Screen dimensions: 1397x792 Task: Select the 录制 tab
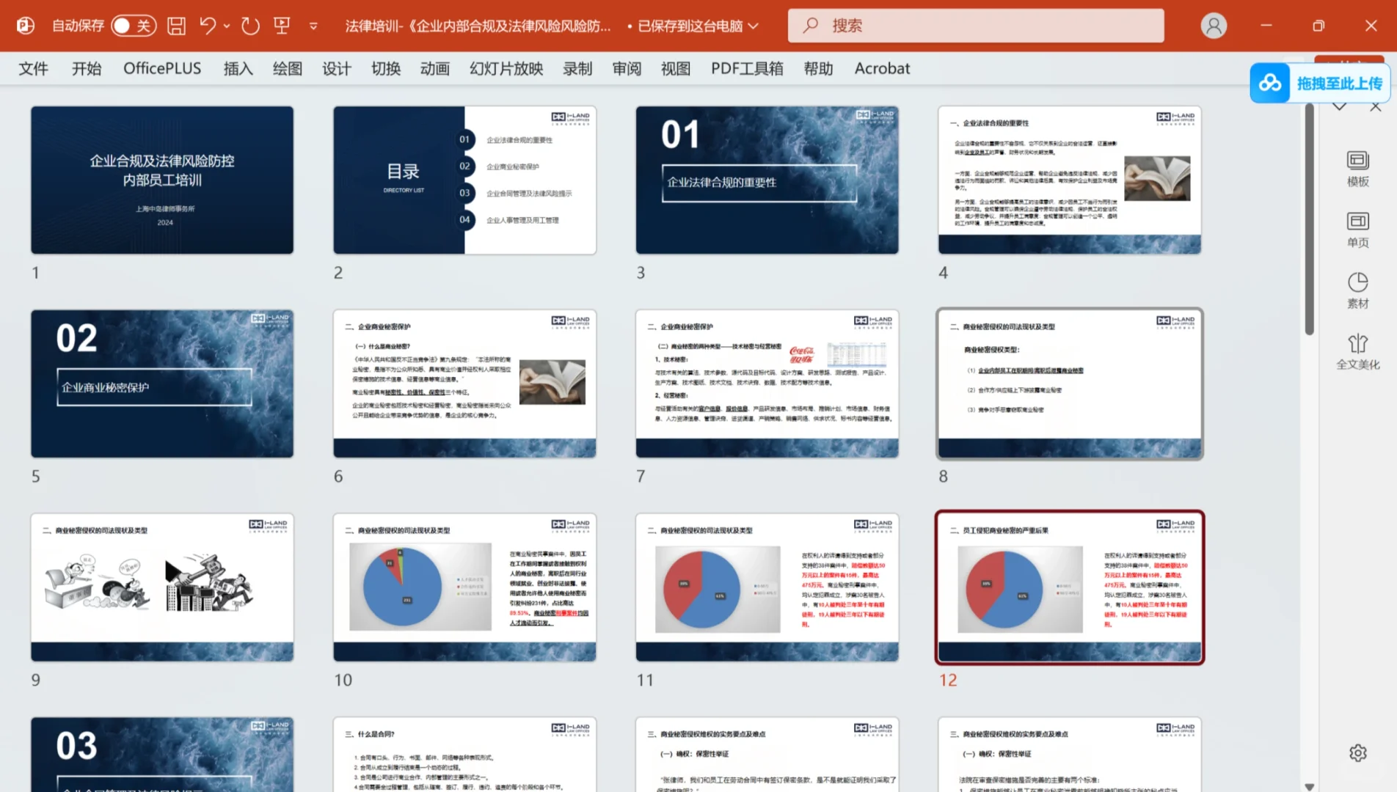(x=577, y=68)
